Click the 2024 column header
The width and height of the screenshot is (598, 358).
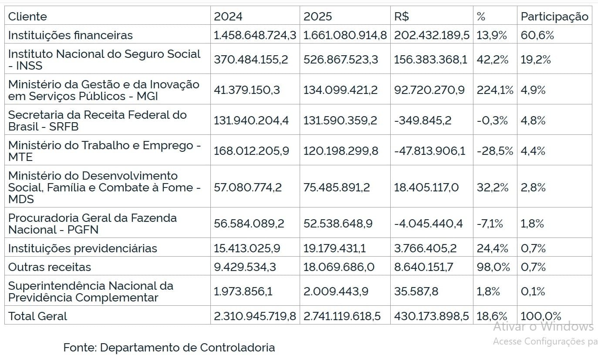[228, 17]
